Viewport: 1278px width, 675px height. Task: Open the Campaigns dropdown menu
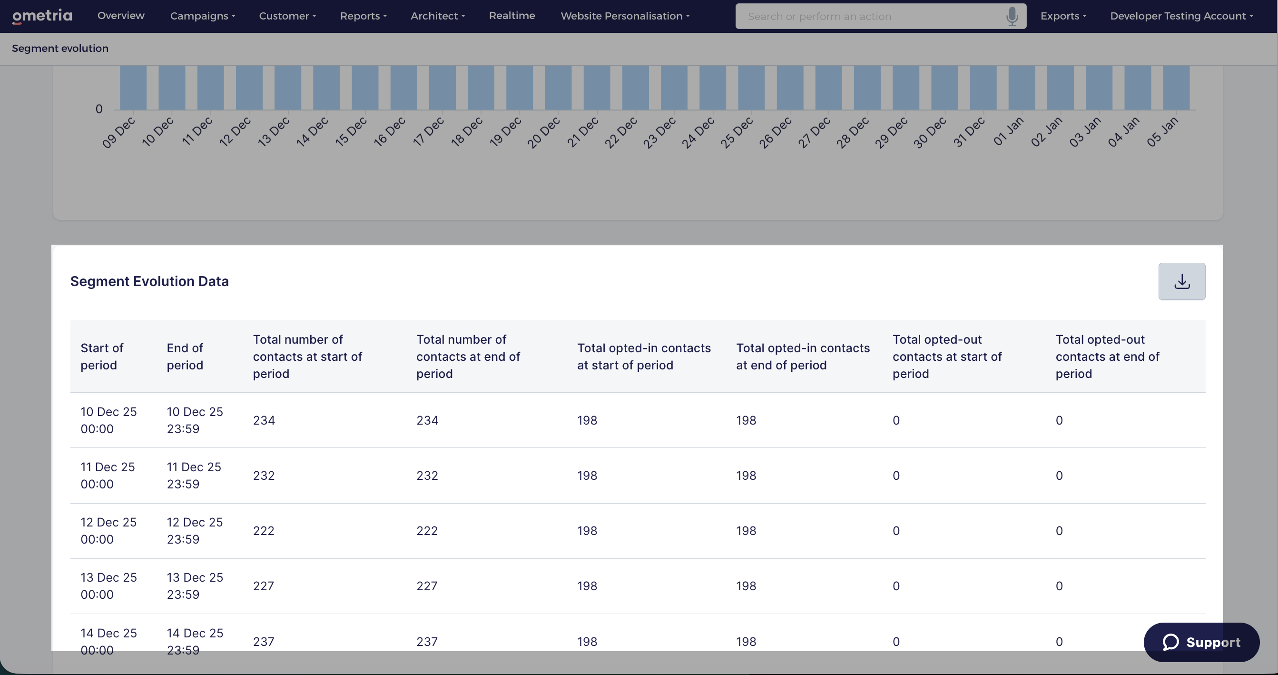pyautogui.click(x=202, y=16)
